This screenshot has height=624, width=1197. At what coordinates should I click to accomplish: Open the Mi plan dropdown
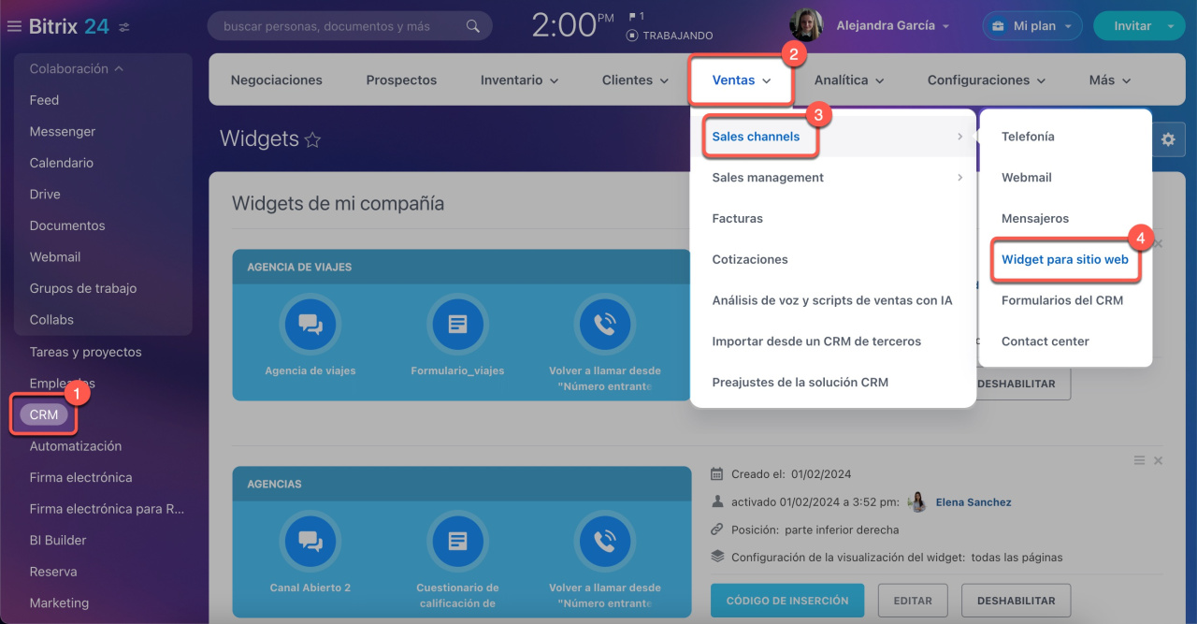[1032, 26]
